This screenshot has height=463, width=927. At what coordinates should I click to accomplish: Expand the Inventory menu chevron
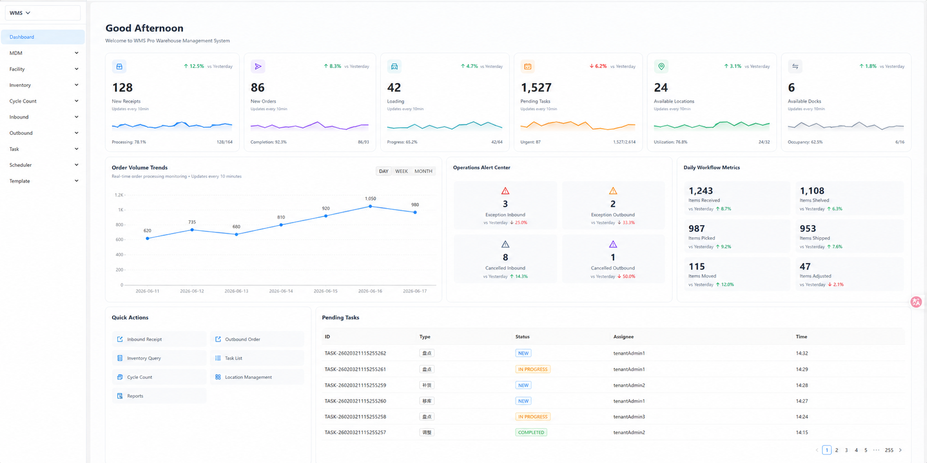(x=76, y=85)
